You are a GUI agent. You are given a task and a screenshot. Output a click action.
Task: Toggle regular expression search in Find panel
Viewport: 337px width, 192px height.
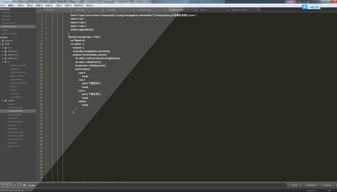1,185
